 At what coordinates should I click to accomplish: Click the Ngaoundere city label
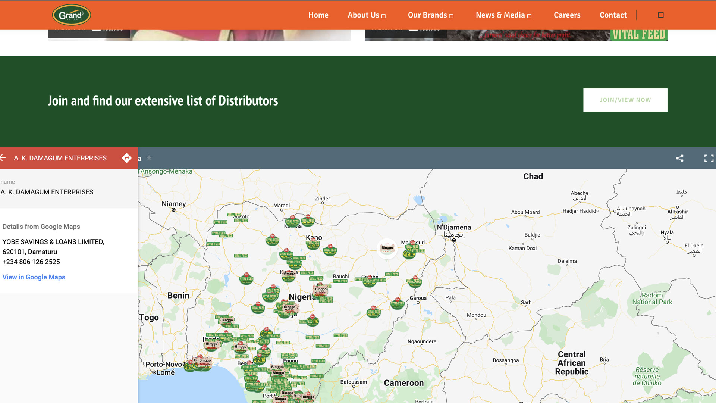tap(422, 341)
